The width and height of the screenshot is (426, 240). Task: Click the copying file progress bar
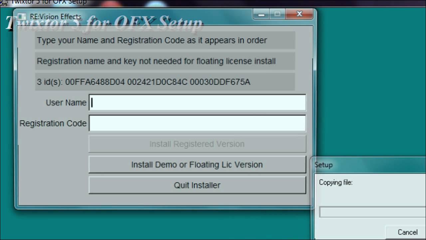click(x=373, y=212)
